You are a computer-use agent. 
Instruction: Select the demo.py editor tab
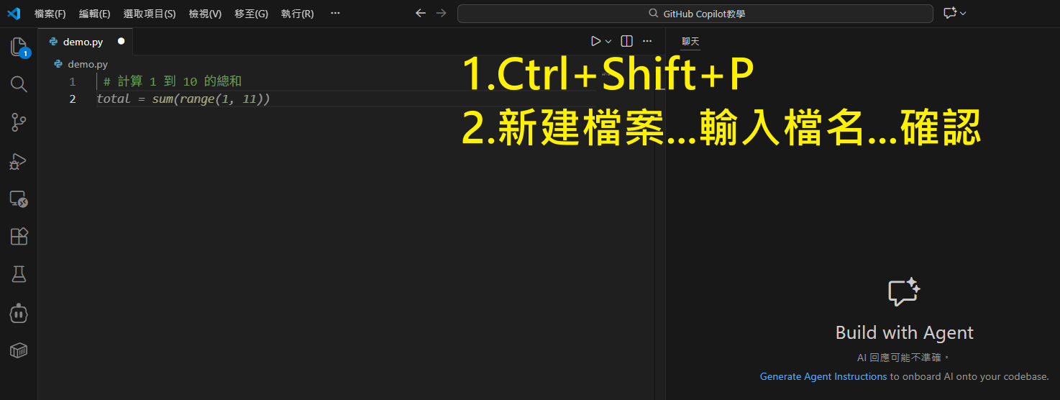pos(83,42)
